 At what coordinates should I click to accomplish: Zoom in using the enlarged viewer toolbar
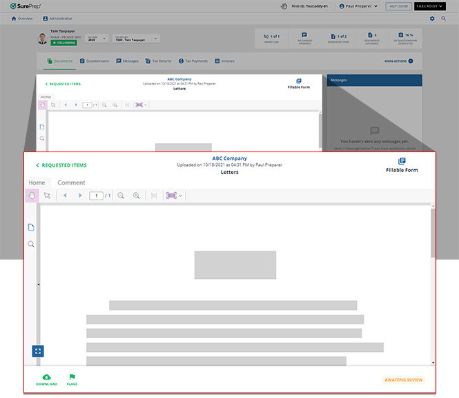[136, 196]
